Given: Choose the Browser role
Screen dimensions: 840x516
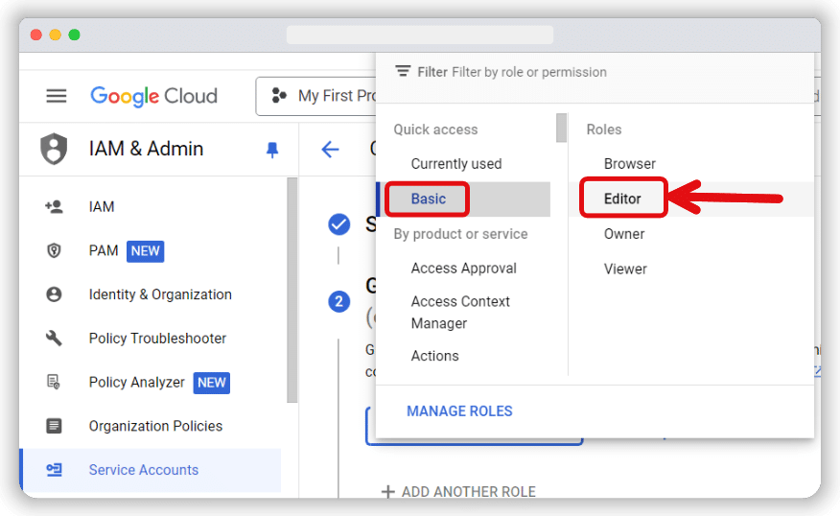Looking at the screenshot, I should (629, 163).
